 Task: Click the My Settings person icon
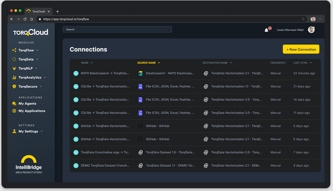pyautogui.click(x=14, y=131)
